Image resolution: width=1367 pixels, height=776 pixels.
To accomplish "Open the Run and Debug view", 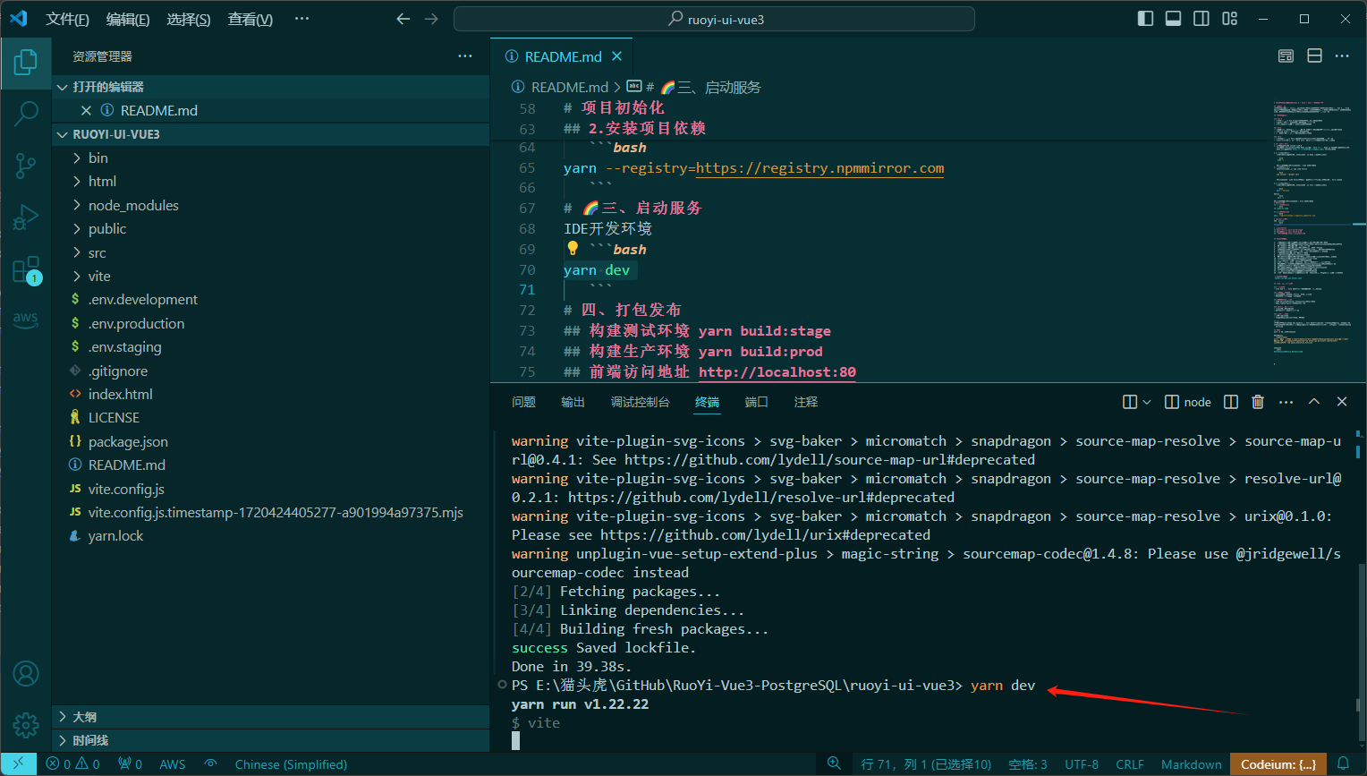I will pos(26,217).
